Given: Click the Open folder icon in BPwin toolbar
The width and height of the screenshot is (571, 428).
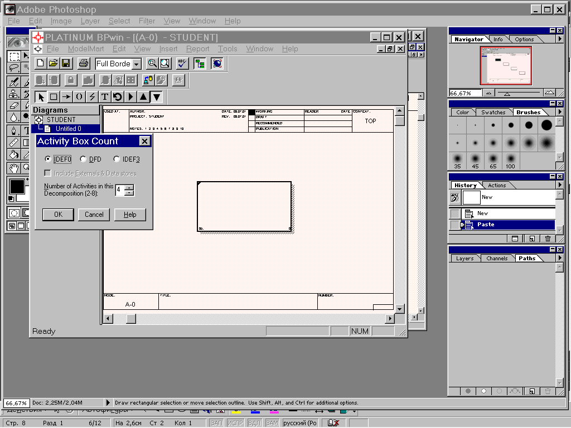Looking at the screenshot, I should pos(53,64).
